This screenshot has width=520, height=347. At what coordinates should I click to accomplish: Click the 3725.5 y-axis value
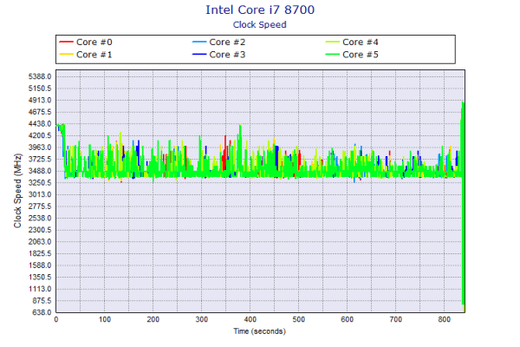tap(40, 160)
